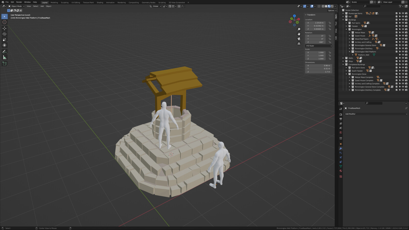Click the Outliner search field

pos(372,6)
